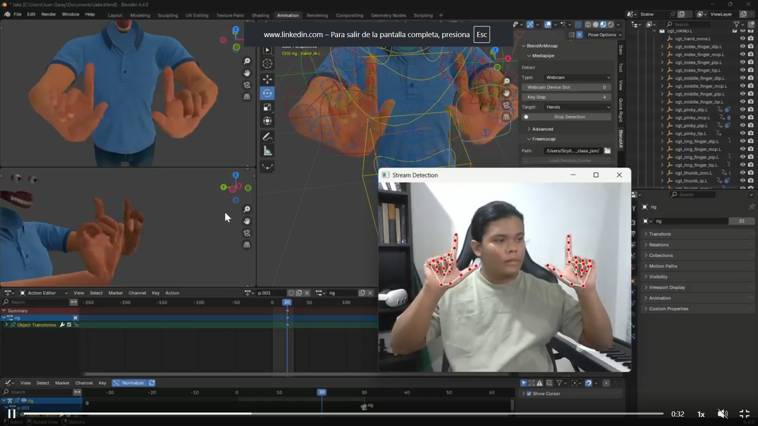Open the Render menu
This screenshot has height=426, width=758.
(x=49, y=14)
